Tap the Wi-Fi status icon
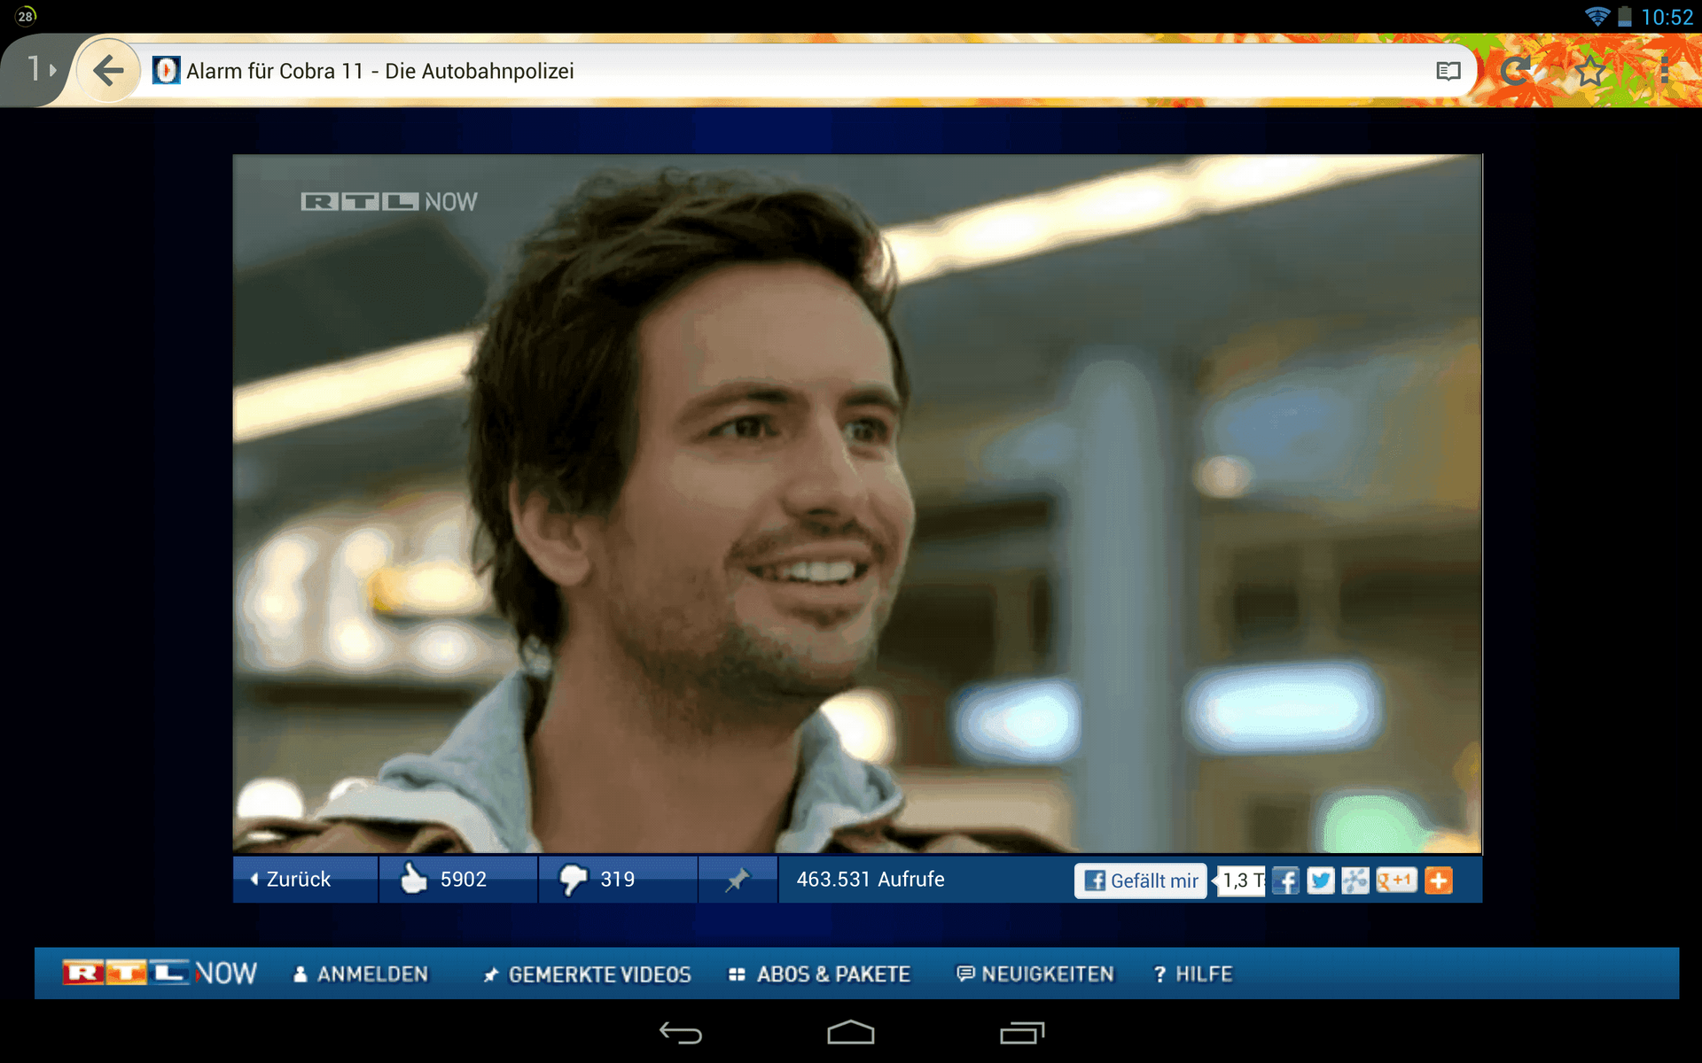 [x=1597, y=17]
